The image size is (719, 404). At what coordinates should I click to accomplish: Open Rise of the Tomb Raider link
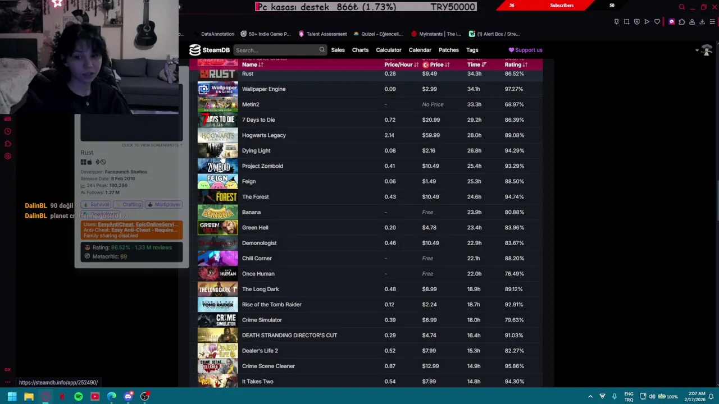(271, 305)
